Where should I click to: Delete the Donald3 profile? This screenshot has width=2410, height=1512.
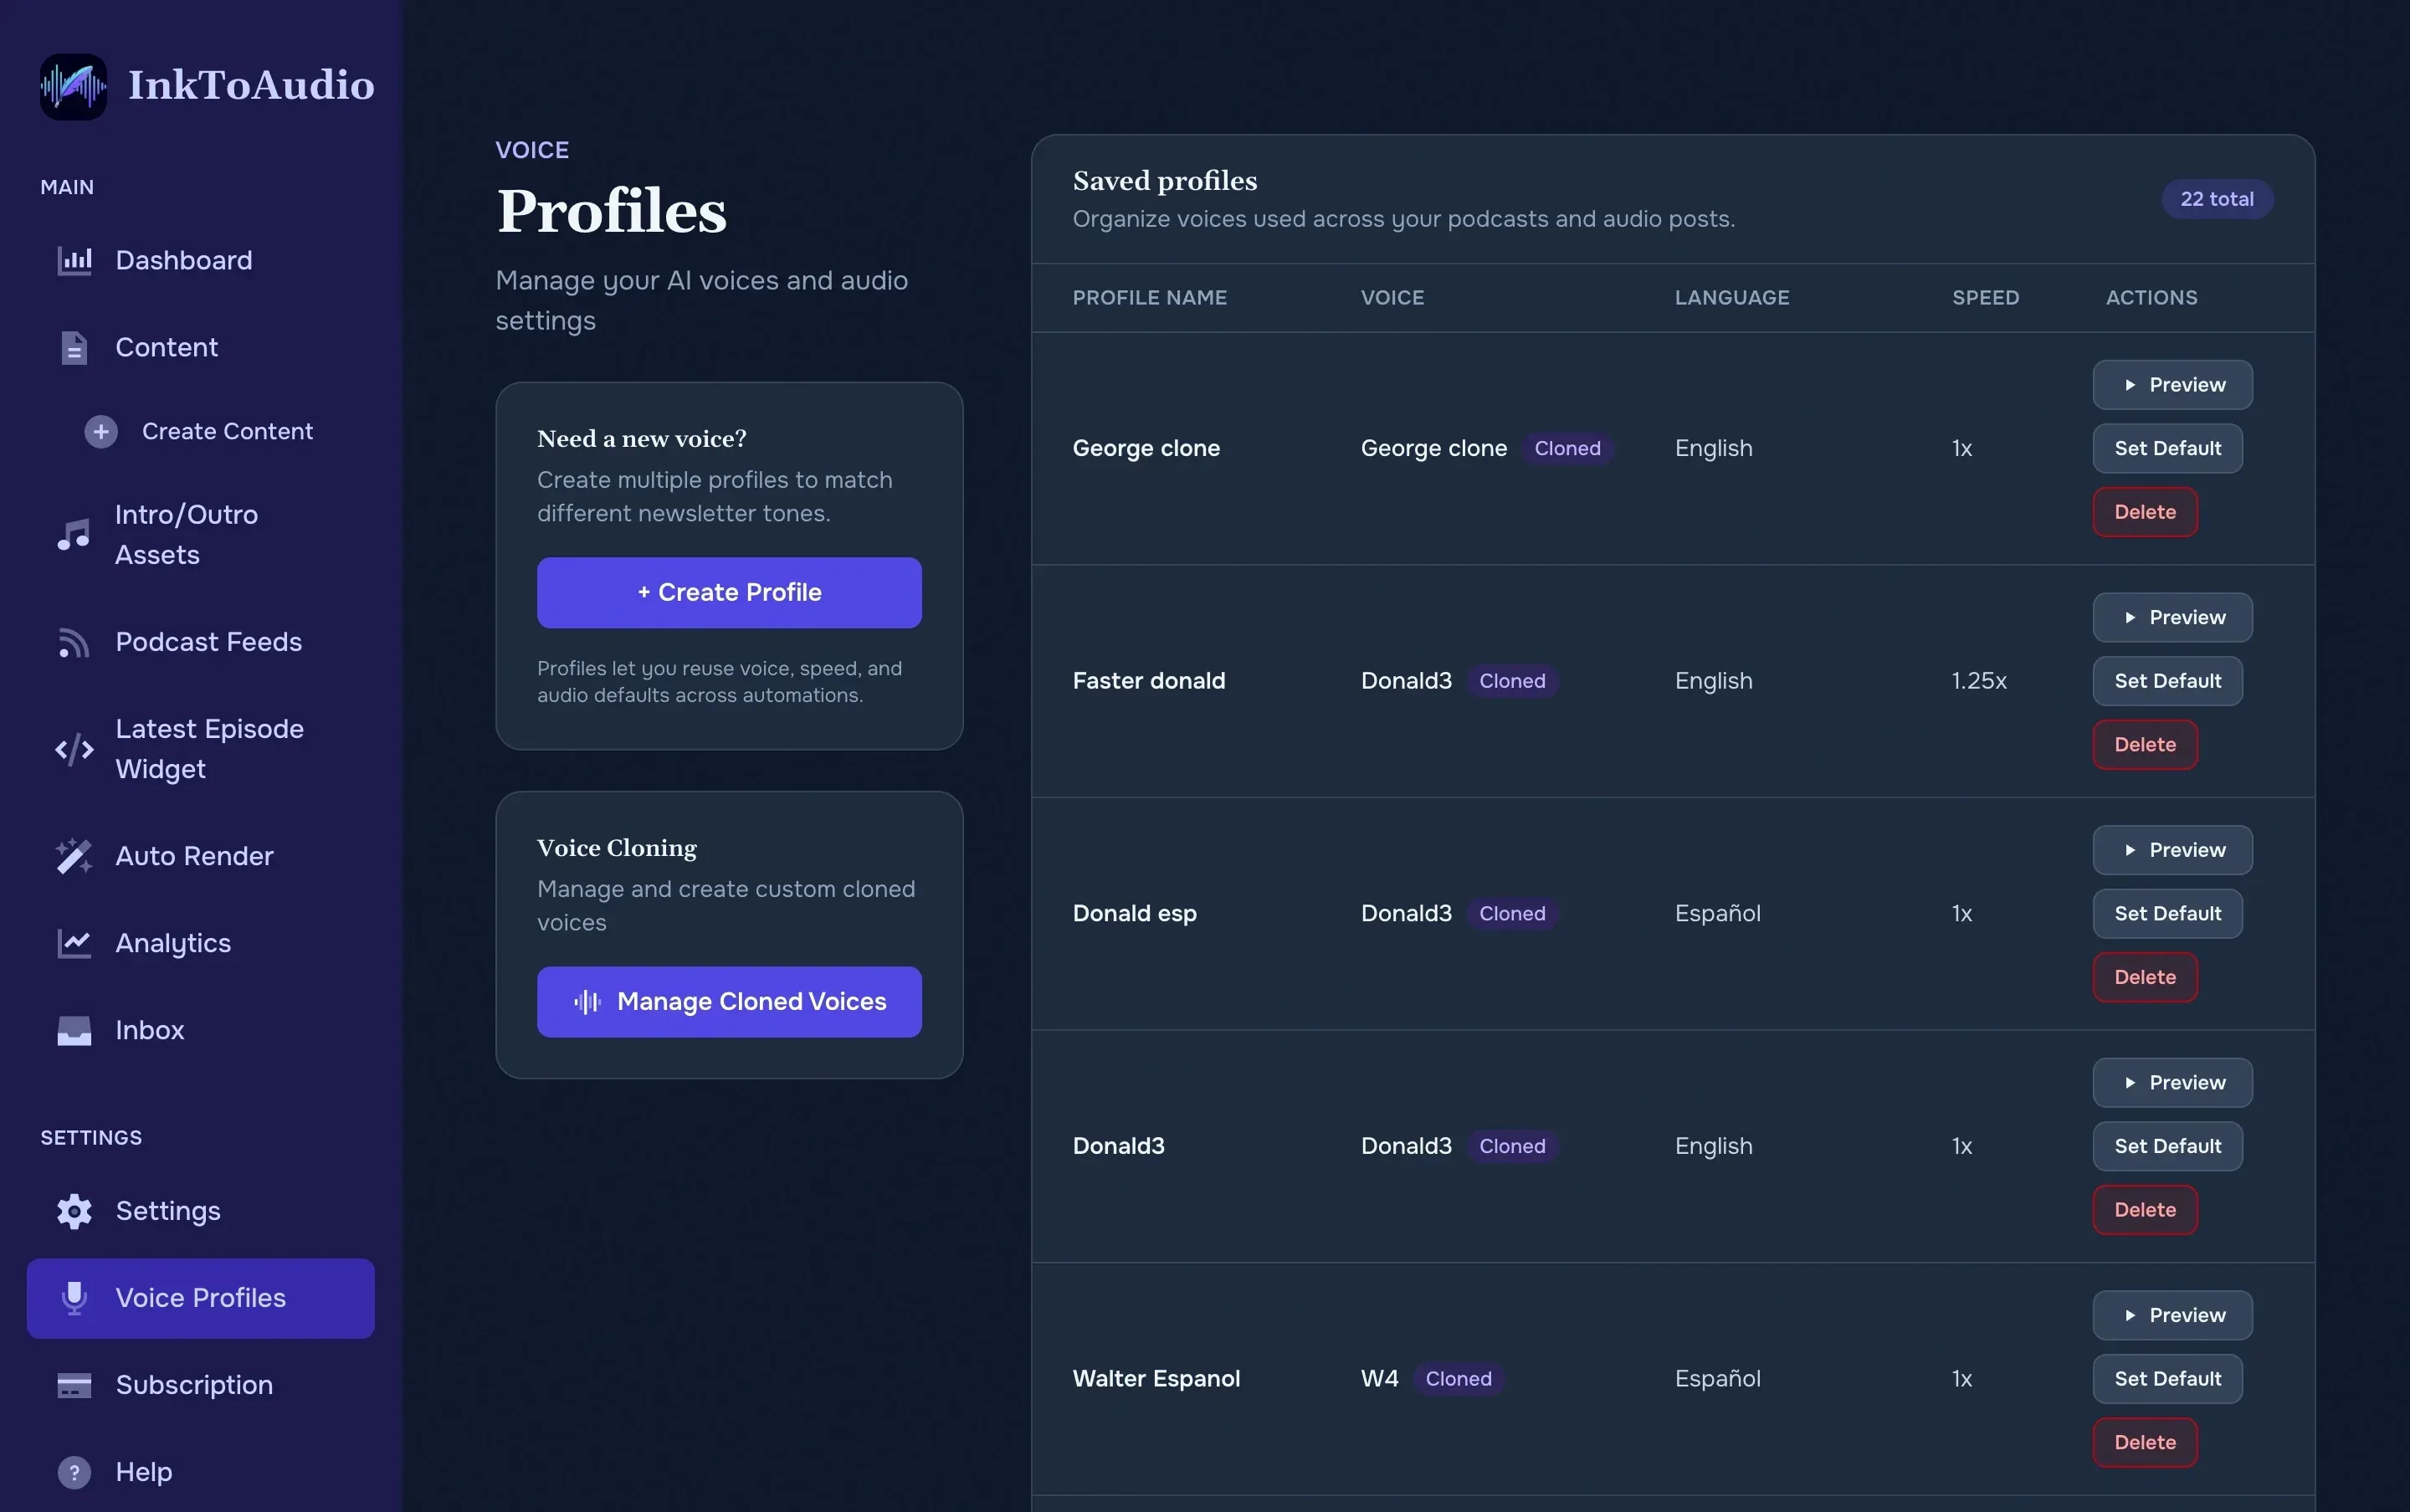click(2145, 1212)
